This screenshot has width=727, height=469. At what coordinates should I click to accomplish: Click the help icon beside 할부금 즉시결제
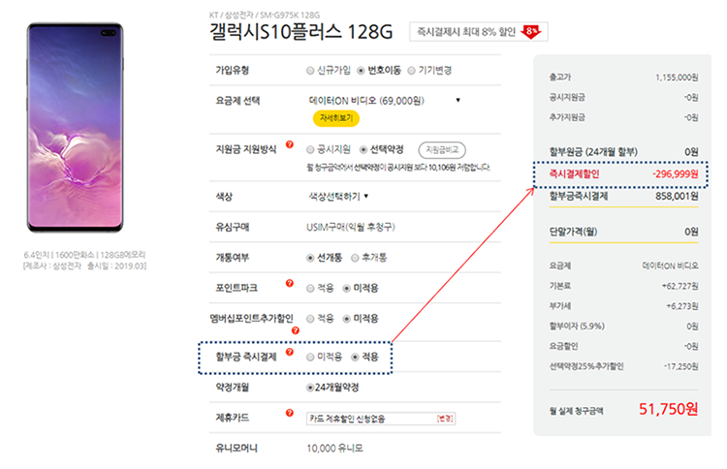288,352
